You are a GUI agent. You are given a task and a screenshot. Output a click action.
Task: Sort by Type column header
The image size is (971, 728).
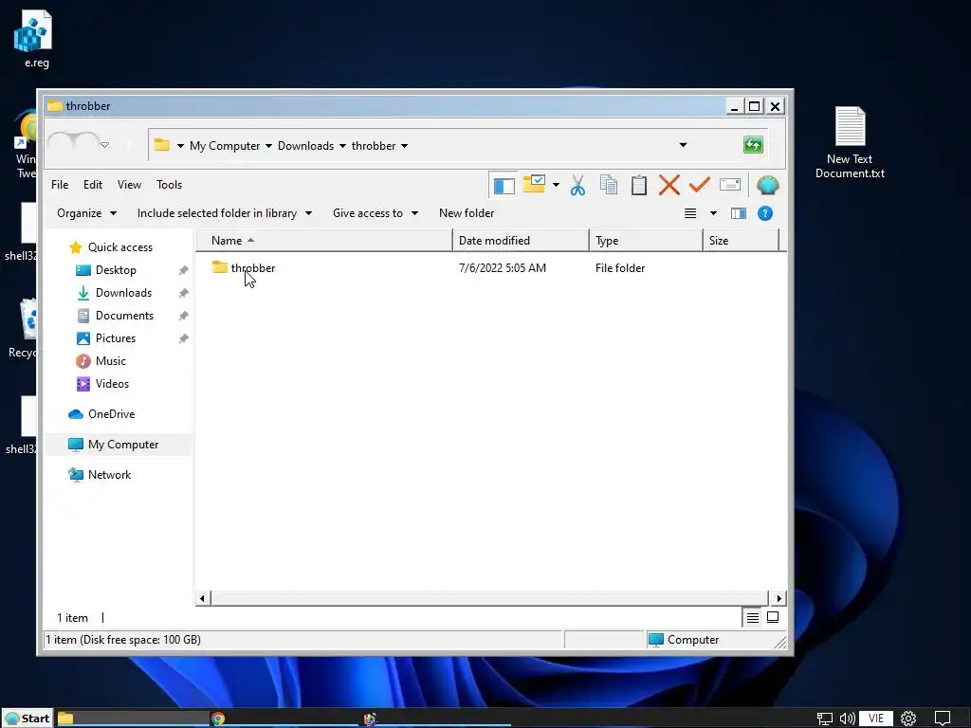(646, 240)
